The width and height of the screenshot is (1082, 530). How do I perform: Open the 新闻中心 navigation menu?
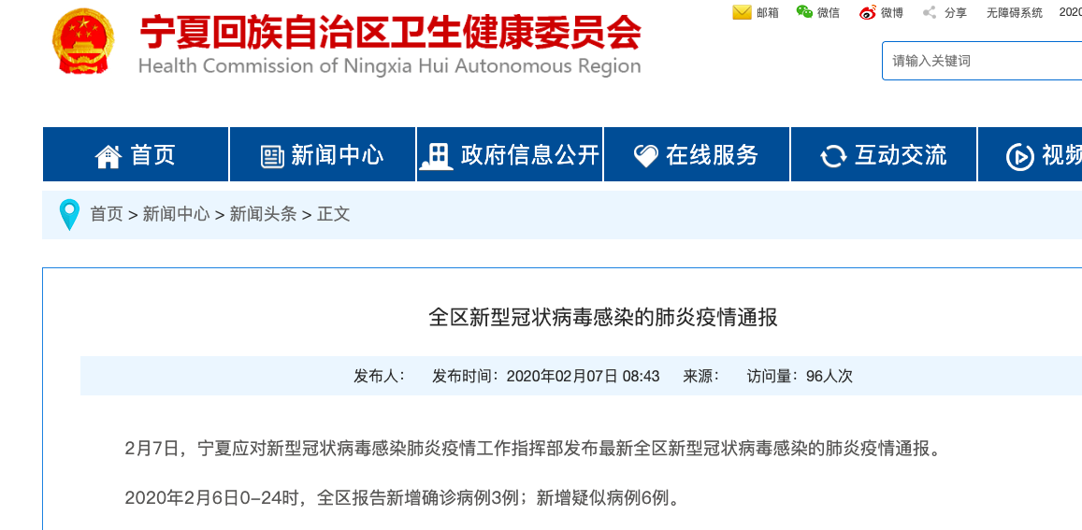[x=323, y=155]
